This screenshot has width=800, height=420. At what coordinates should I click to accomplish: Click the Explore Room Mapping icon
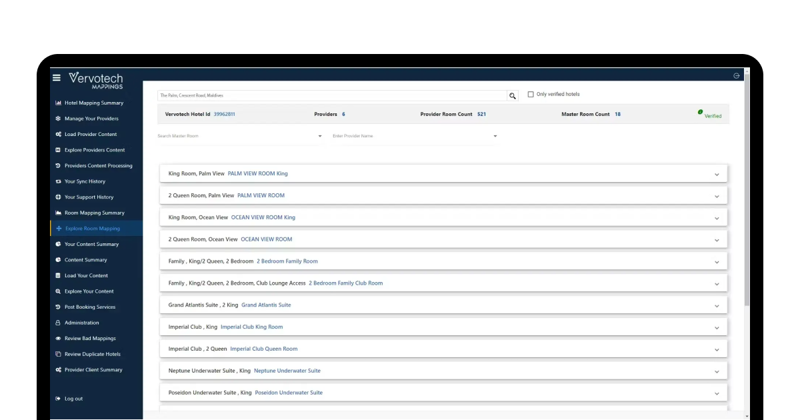[x=59, y=229]
